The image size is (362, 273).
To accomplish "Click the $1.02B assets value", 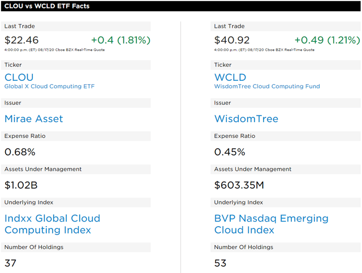I will coord(21,185).
